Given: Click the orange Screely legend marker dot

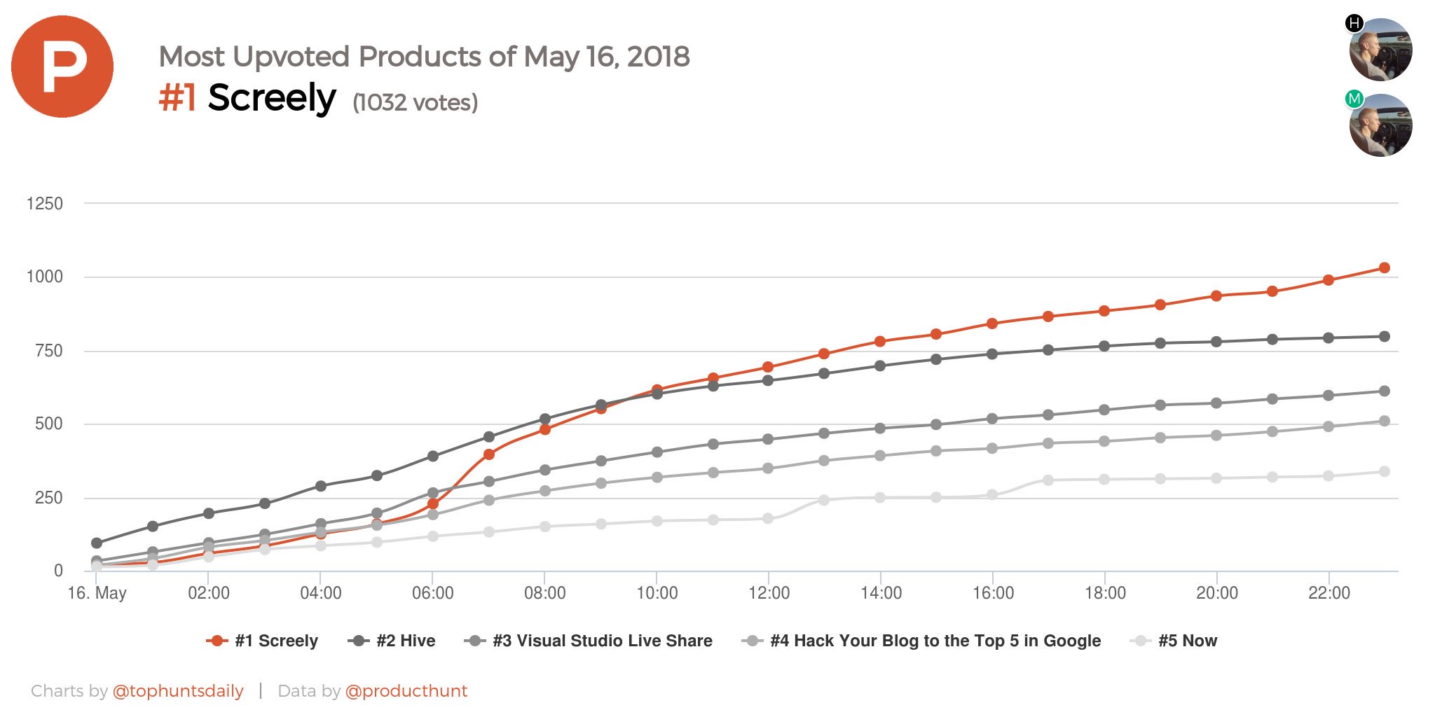Looking at the screenshot, I should point(215,641).
